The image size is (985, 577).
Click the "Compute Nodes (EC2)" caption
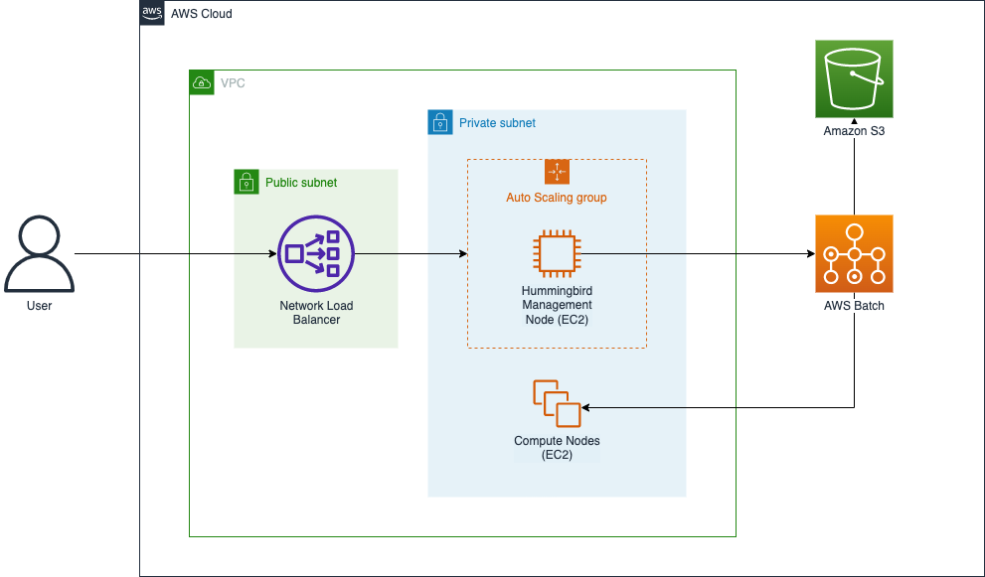coord(557,448)
